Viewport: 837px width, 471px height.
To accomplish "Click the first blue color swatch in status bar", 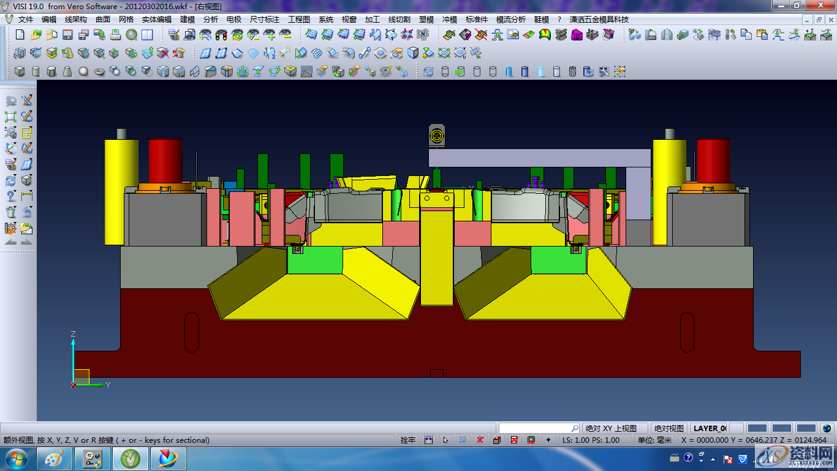I will click(757, 428).
